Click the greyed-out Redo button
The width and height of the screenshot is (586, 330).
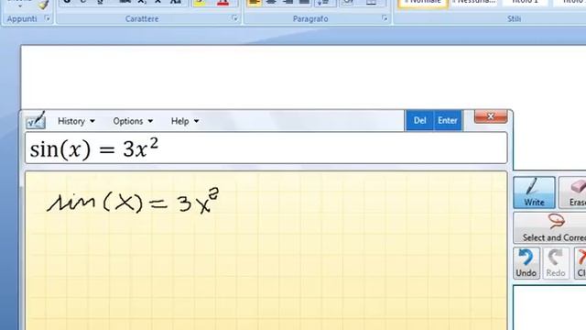pyautogui.click(x=556, y=263)
